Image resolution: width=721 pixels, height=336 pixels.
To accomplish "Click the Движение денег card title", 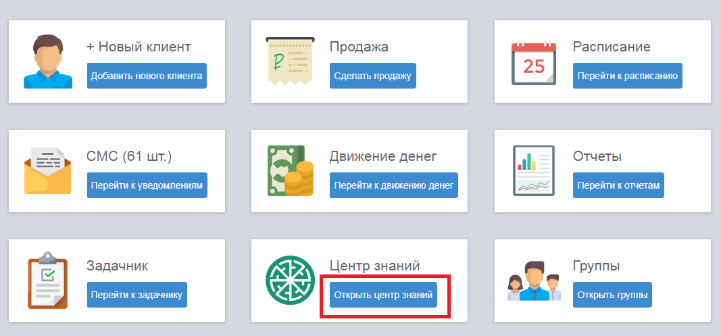I will point(383,156).
